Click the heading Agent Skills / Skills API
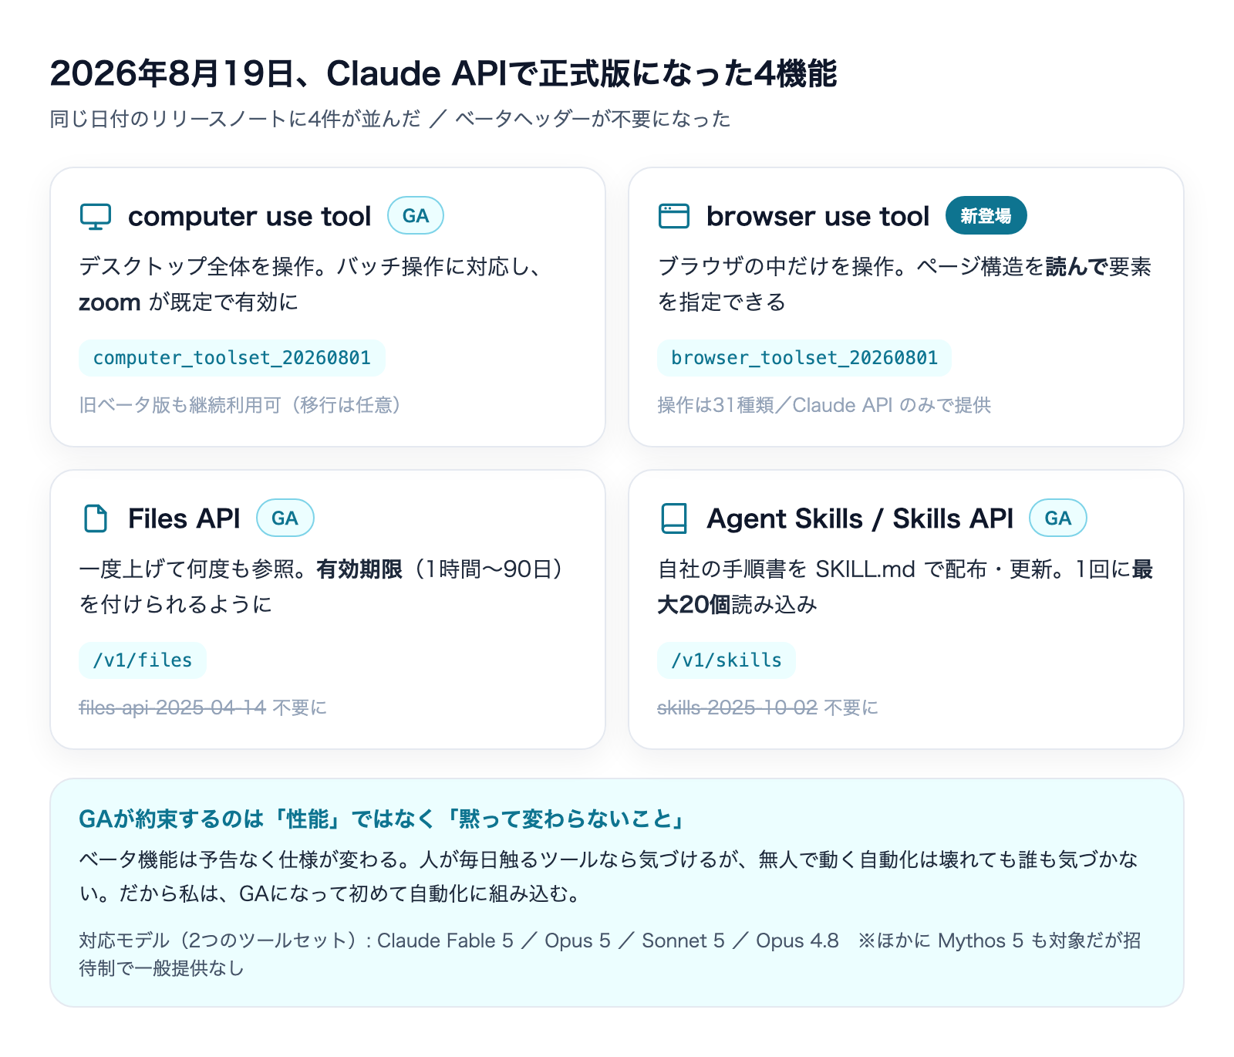Screen dimensions: 1234x1057 click(x=860, y=518)
